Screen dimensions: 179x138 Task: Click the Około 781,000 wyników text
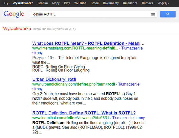click(54, 29)
